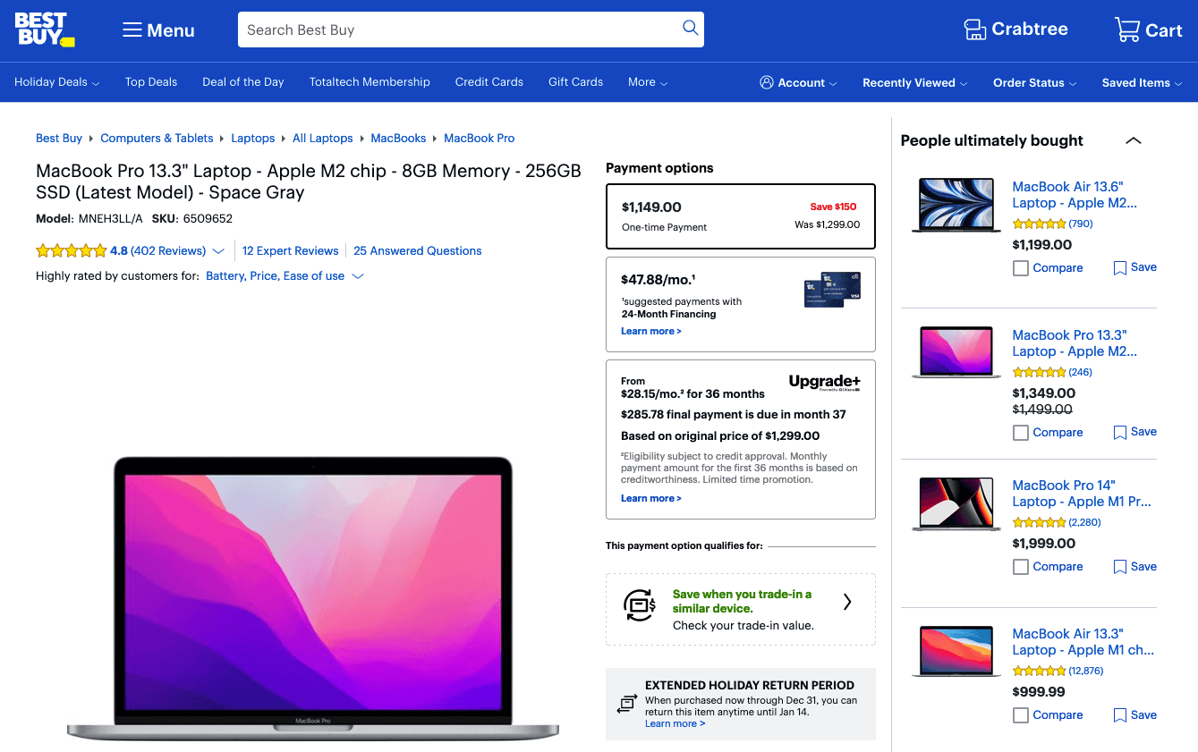The height and width of the screenshot is (752, 1198).
Task: Check Compare for MacBook Air 13.3"
Action: coord(1020,715)
